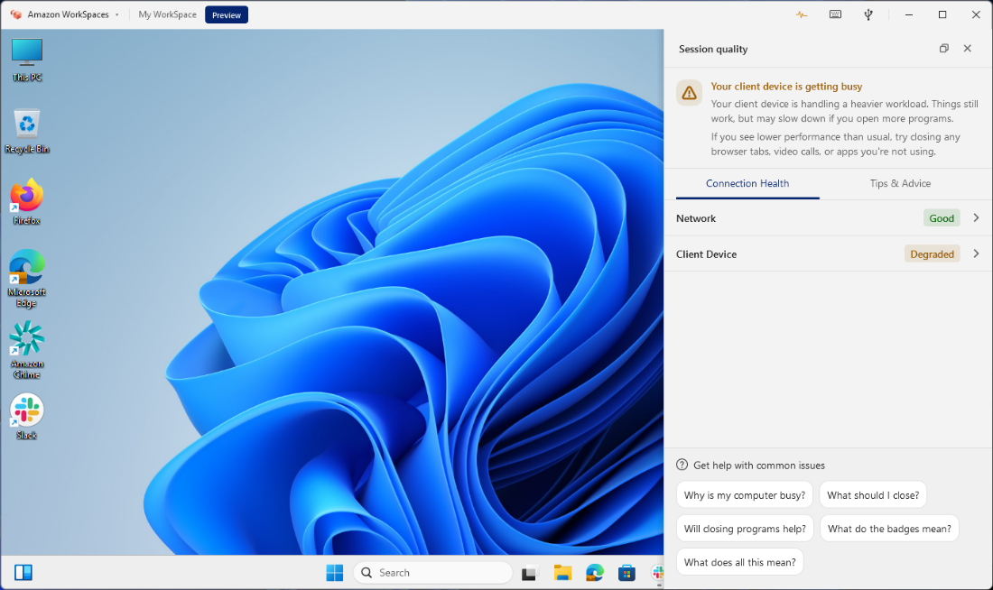Image resolution: width=993 pixels, height=590 pixels.
Task: Select the Microsoft Edge desktop shortcut
Action: pos(26,279)
